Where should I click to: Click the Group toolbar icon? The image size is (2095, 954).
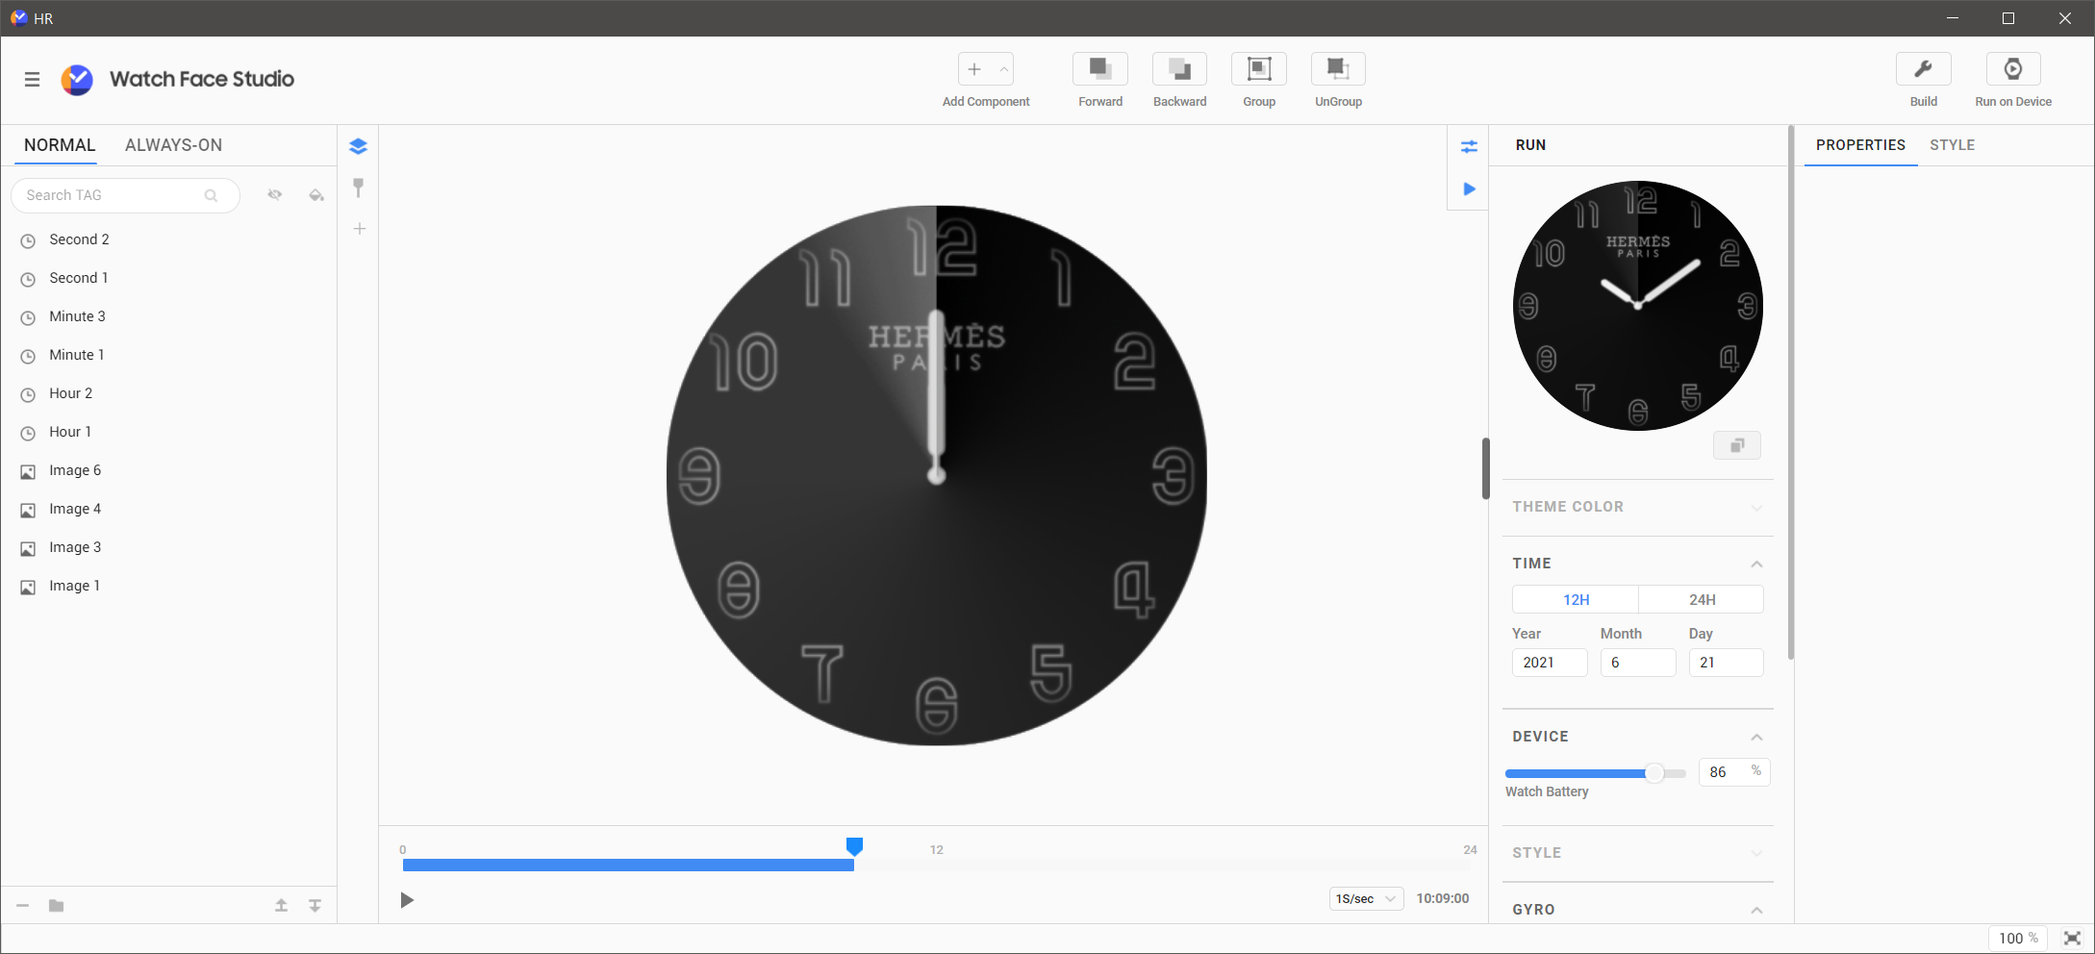click(x=1259, y=69)
